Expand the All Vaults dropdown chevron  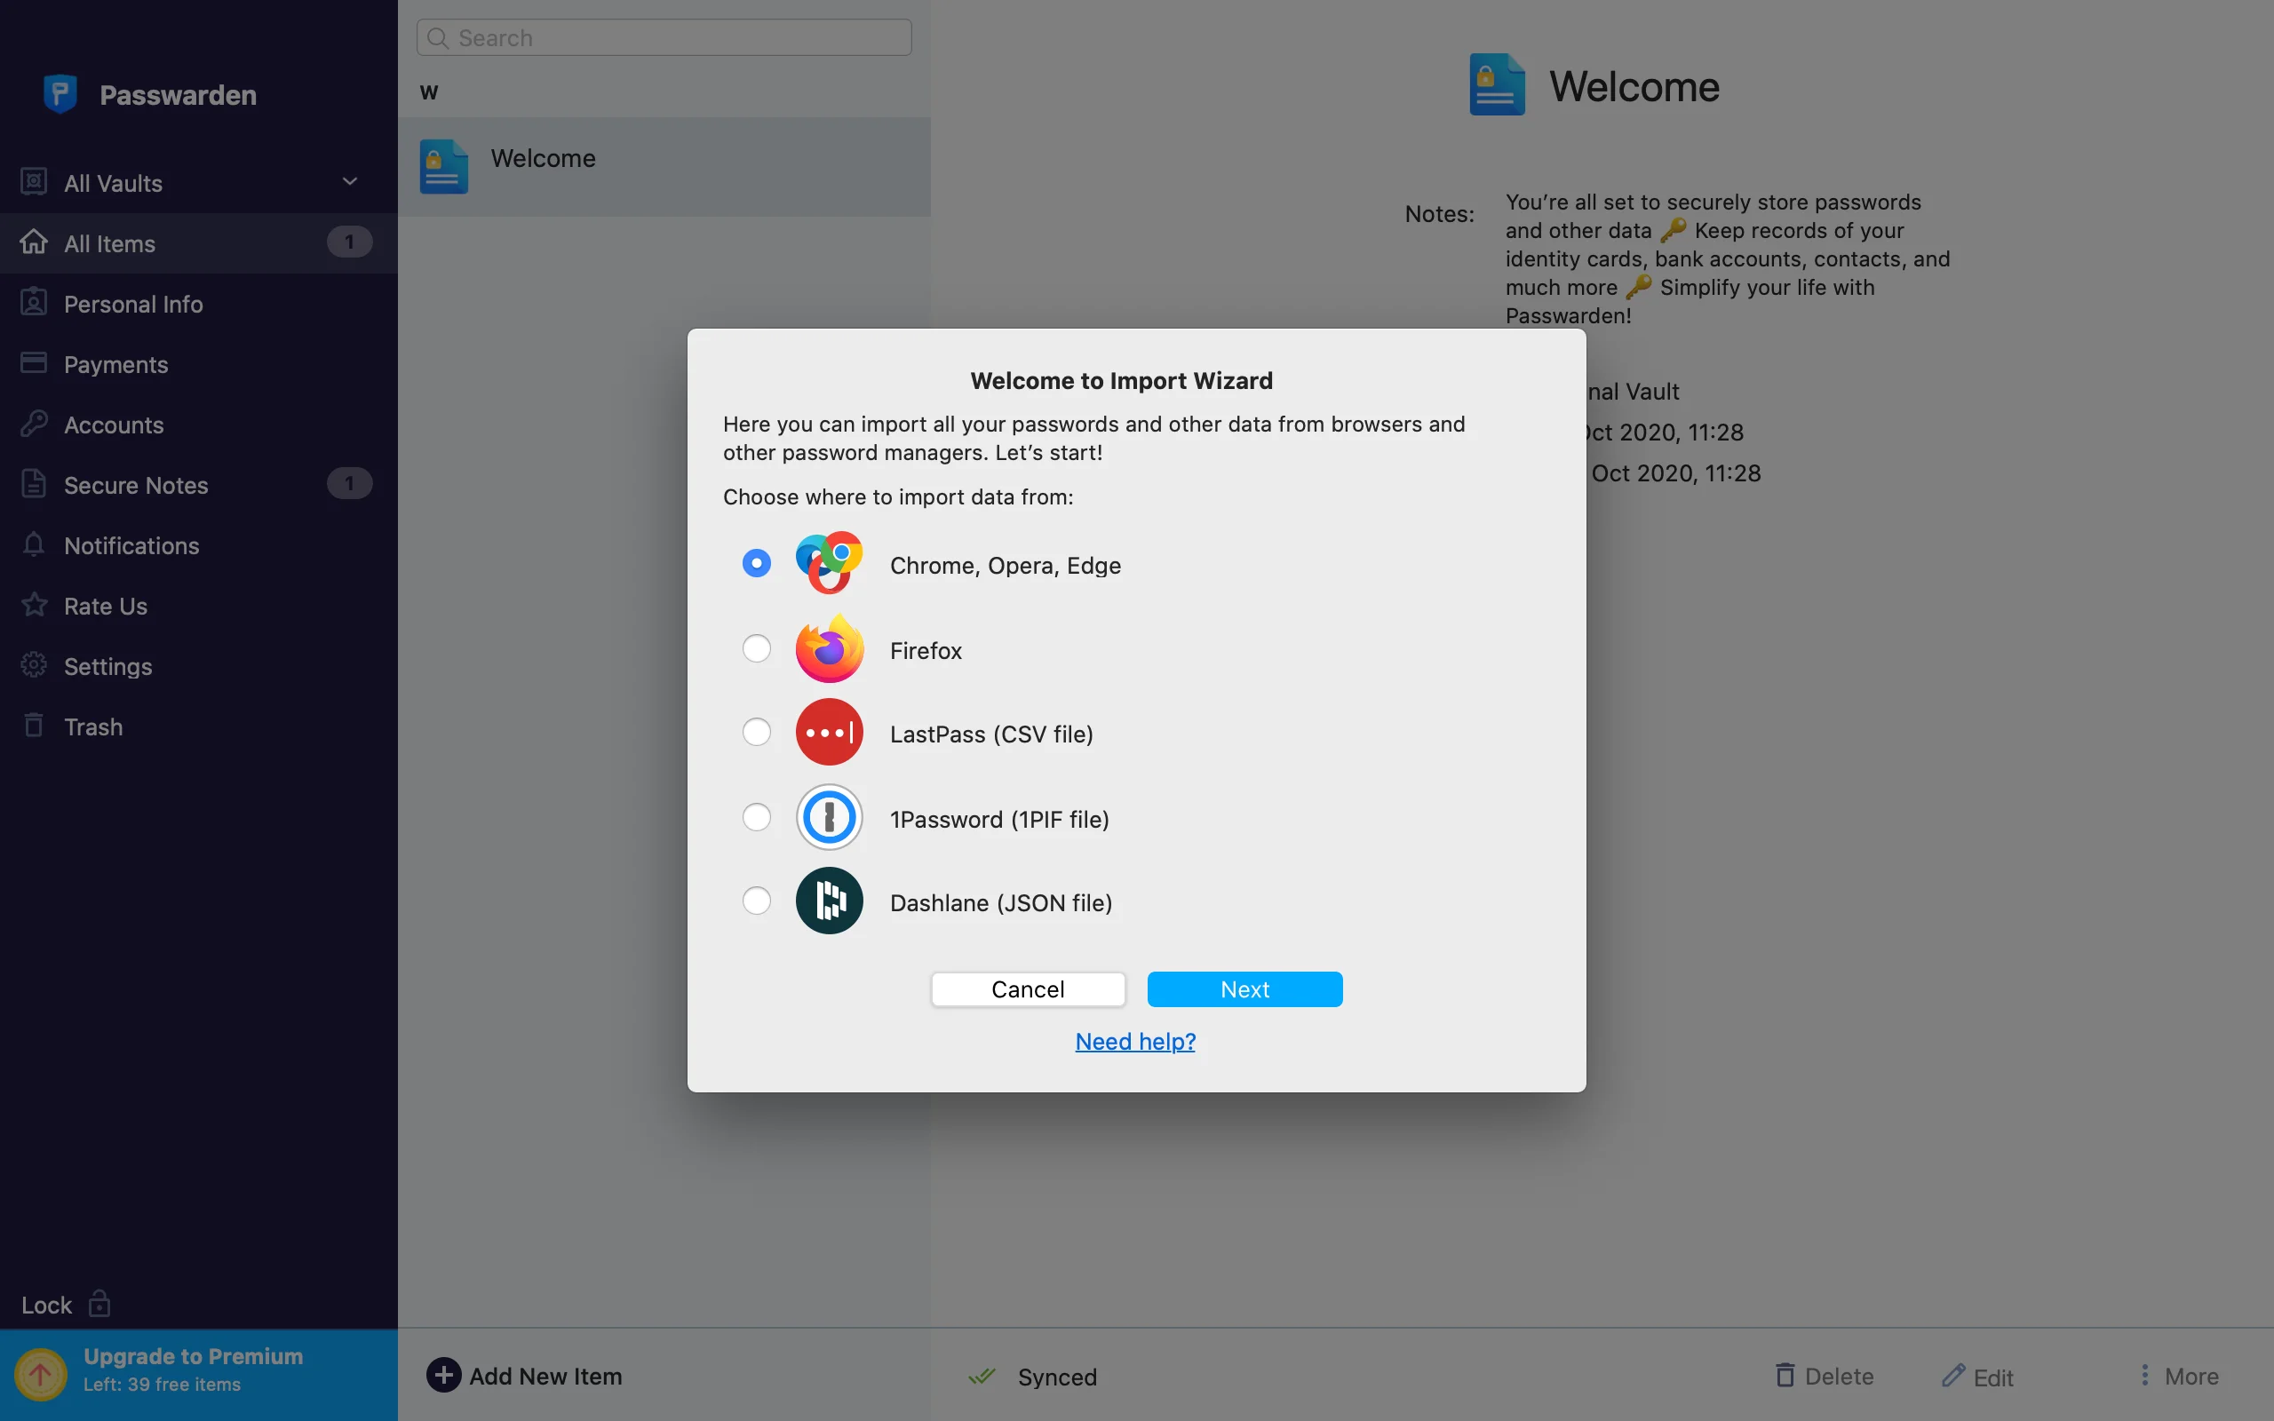click(350, 181)
